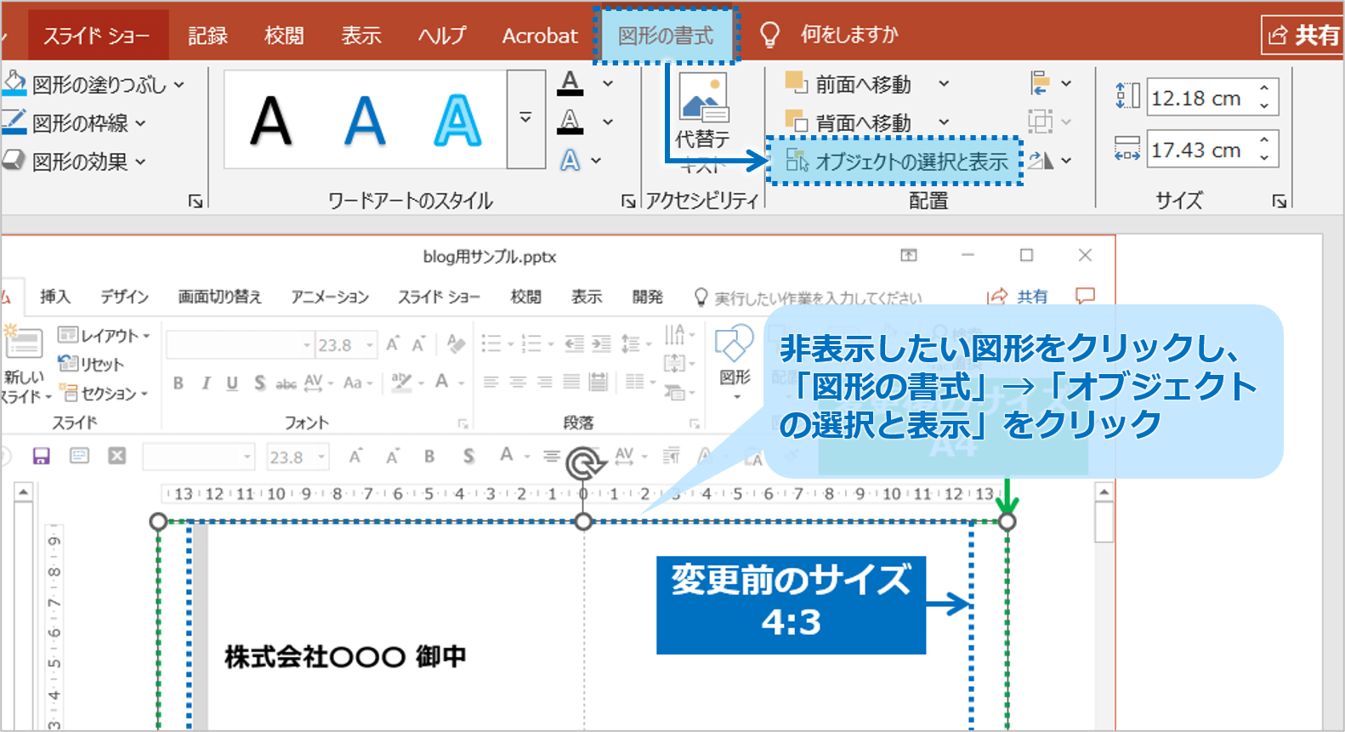Open the サイズ dialog launcher
The image size is (1345, 732).
click(1280, 201)
